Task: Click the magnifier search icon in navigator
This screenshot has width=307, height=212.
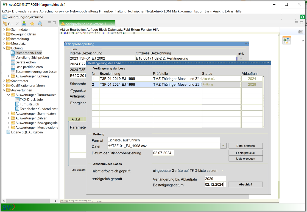Action: coord(40,24)
